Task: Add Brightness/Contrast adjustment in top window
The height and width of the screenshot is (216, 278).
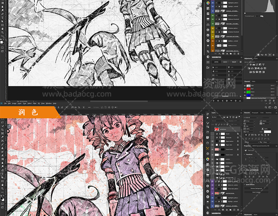Action: (x=251, y=64)
